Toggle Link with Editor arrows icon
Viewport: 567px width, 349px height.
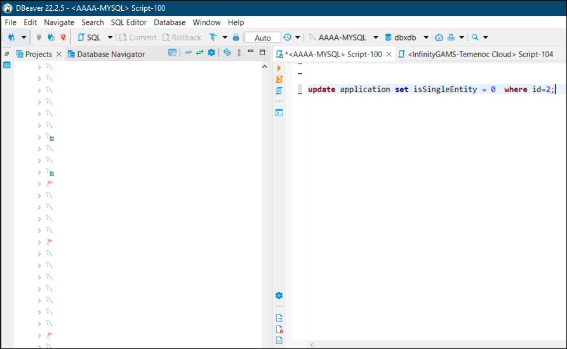coord(199,53)
